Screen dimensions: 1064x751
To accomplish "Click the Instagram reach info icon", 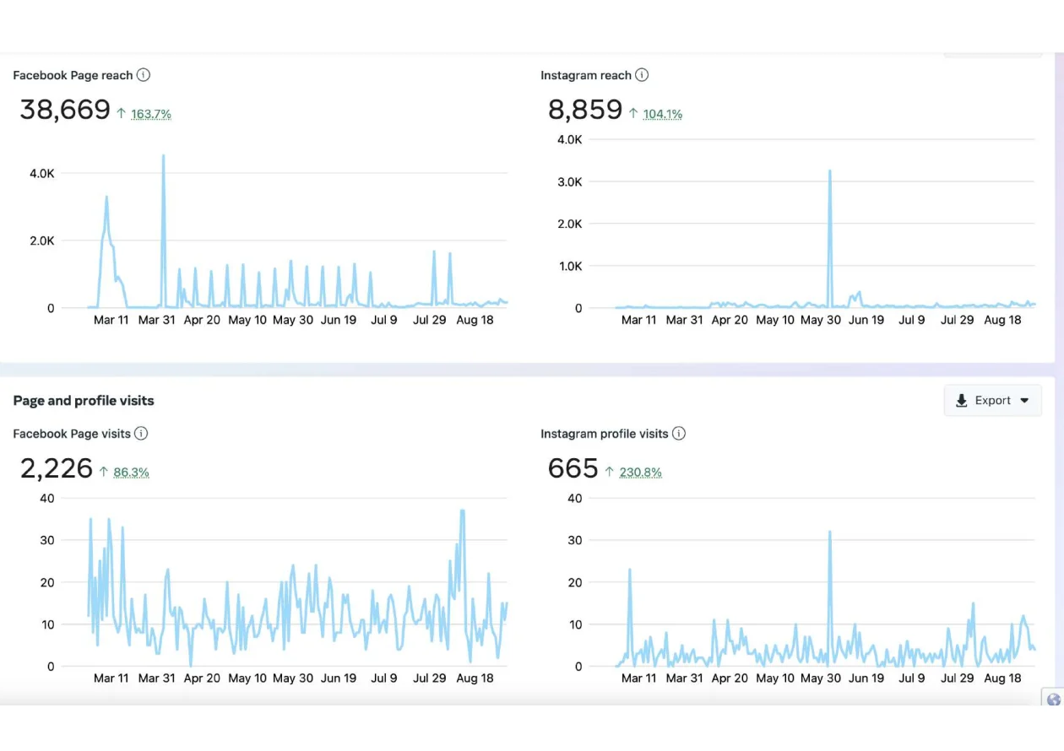I will pos(642,75).
